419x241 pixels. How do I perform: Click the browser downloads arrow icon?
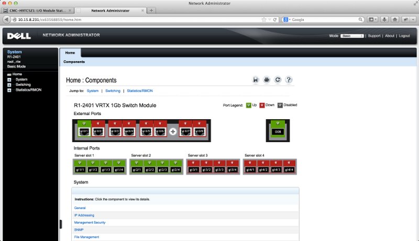click(384, 19)
